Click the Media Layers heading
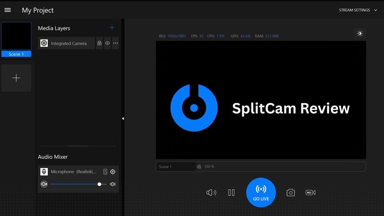Viewport: 384px width, 216px height. tap(54, 28)
